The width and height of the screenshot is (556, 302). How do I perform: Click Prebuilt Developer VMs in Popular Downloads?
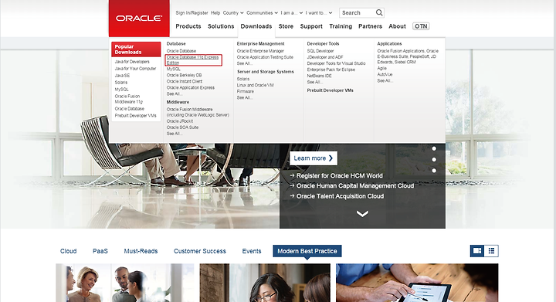(135, 116)
